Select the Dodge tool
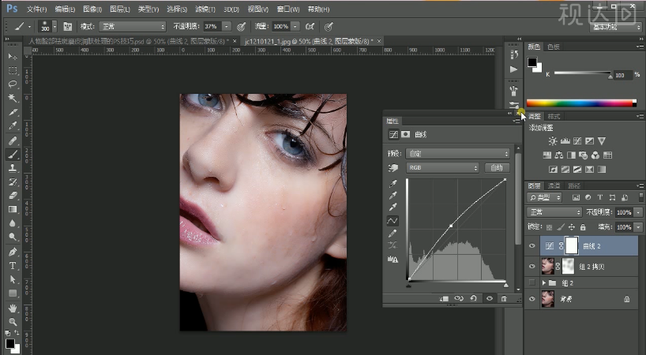The image size is (646, 355). 13,237
